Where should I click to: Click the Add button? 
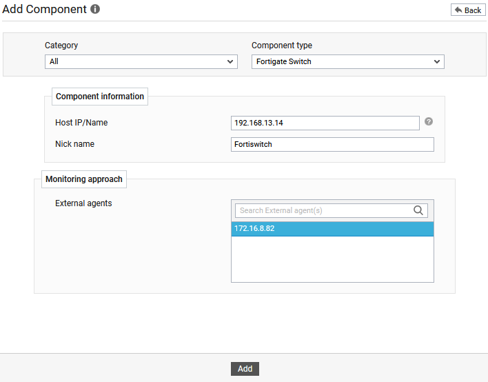[x=245, y=369]
